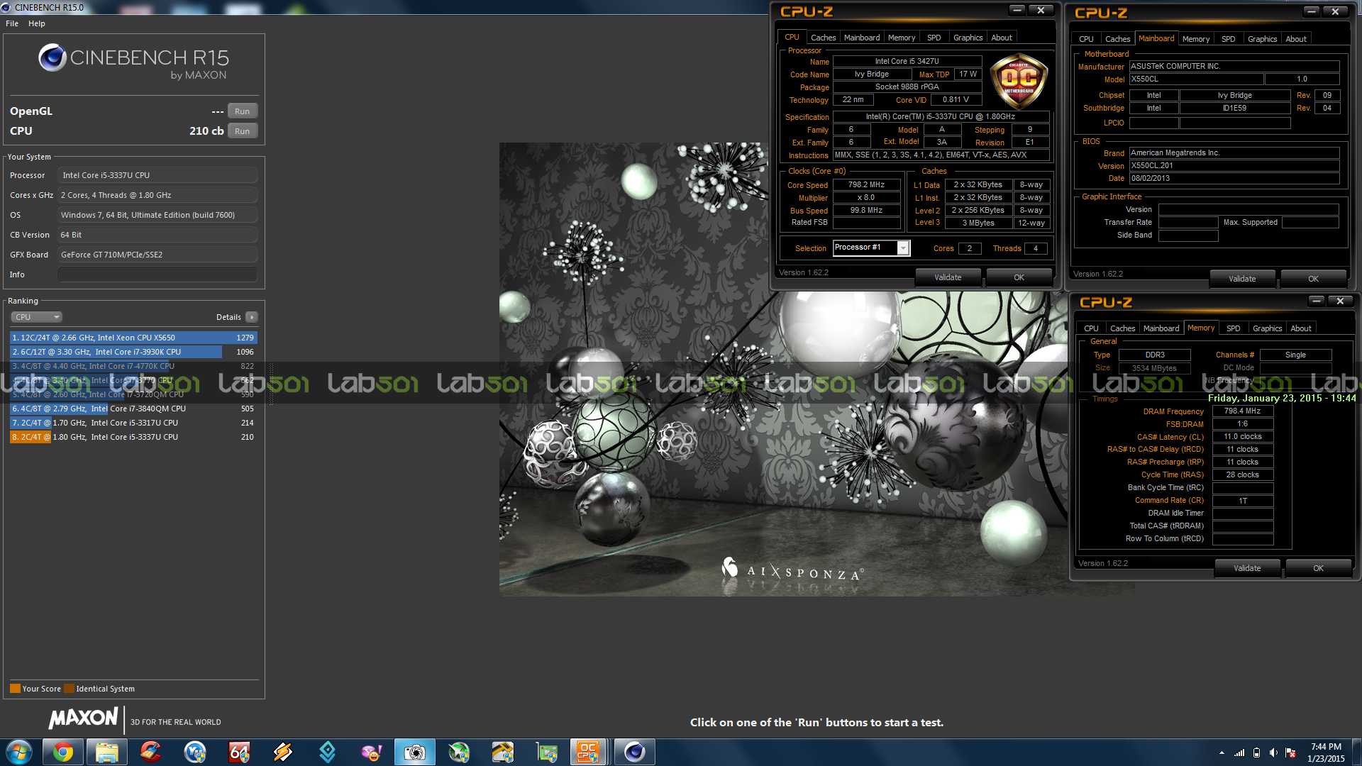The height and width of the screenshot is (766, 1362).
Task: Click the Gigabyte OC badge in CPU-Z
Action: (x=1019, y=81)
